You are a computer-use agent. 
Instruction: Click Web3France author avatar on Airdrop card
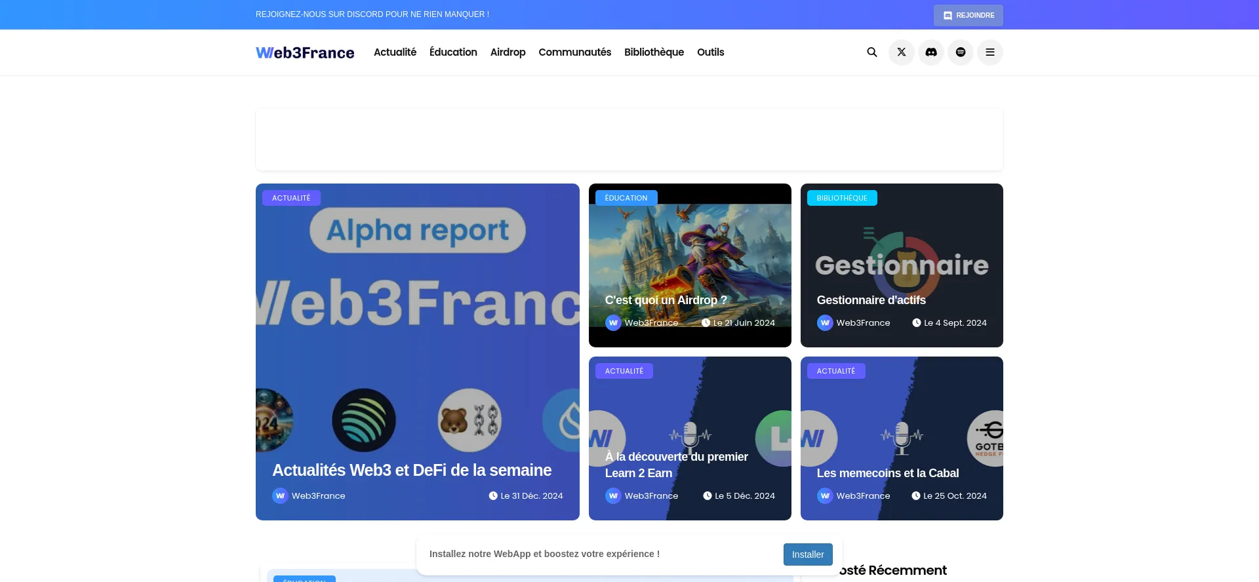pyautogui.click(x=613, y=322)
